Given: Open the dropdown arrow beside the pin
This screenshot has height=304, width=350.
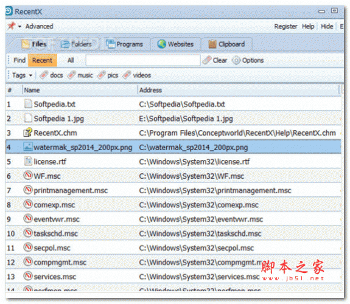Looking at the screenshot, I should click(19, 27).
